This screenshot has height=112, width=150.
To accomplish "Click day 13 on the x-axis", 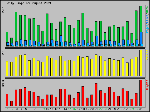I will (61, 109).
